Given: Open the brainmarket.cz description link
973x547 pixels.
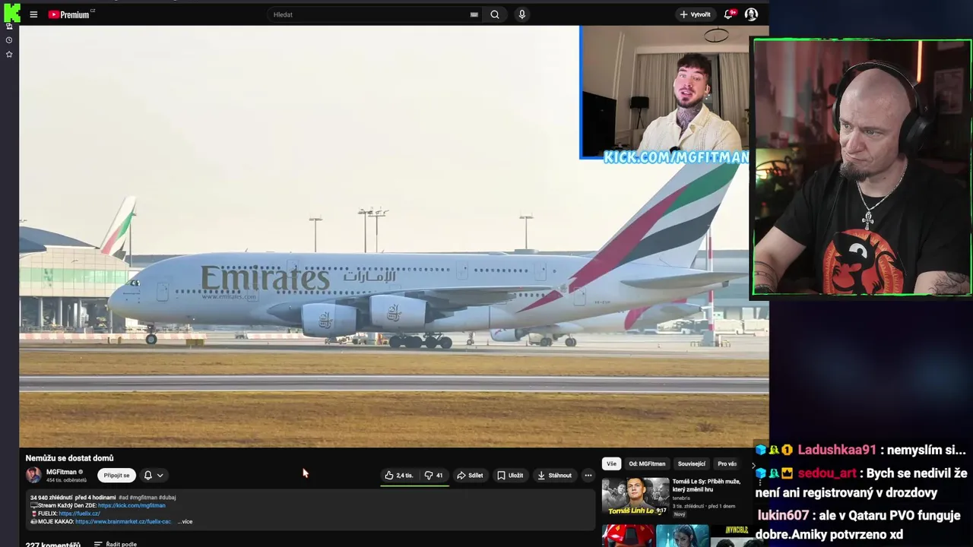Looking at the screenshot, I should click(x=123, y=522).
